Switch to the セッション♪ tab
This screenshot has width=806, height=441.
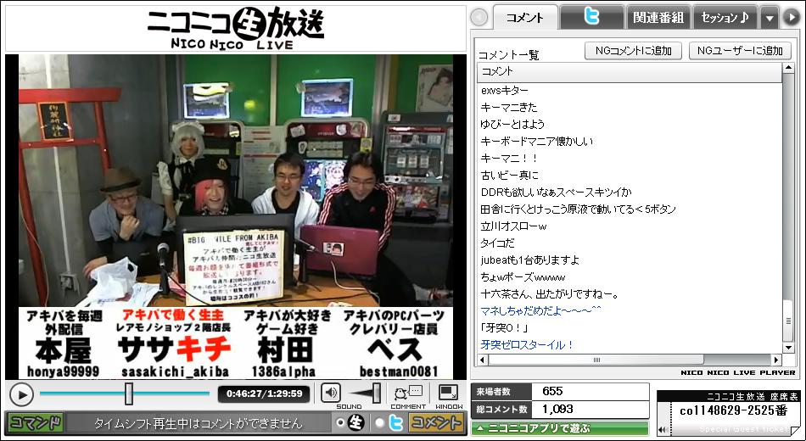pos(725,17)
